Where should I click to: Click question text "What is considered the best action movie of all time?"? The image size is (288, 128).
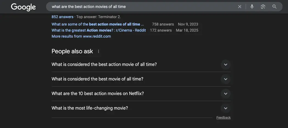(x=104, y=64)
